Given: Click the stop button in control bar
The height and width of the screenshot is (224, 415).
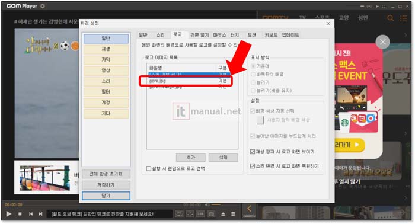Looking at the screenshot, I should click(x=20, y=214).
